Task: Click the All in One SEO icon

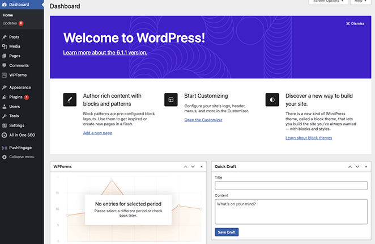Action: 5,135
